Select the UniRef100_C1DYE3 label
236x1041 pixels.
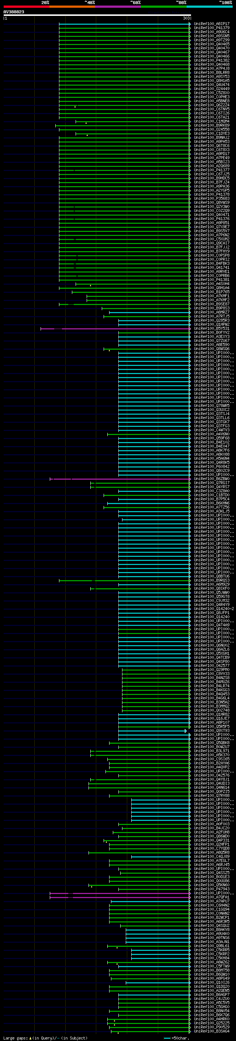pos(212,133)
